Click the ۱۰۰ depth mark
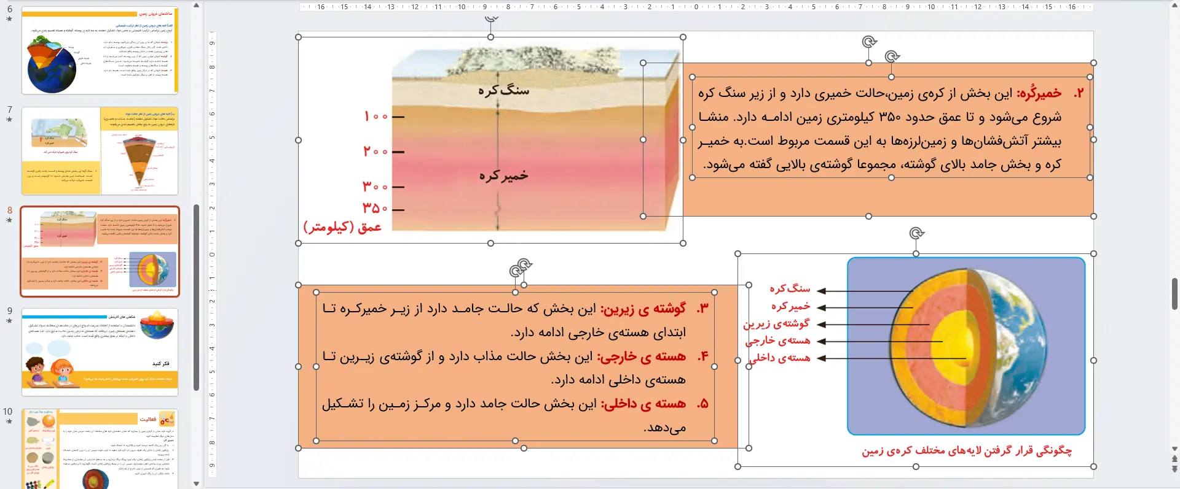This screenshot has height=489, width=1180. (376, 116)
